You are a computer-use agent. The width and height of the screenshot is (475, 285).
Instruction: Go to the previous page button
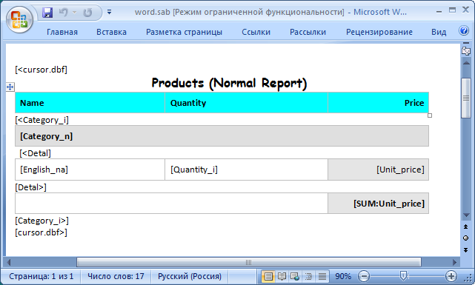click(466, 227)
